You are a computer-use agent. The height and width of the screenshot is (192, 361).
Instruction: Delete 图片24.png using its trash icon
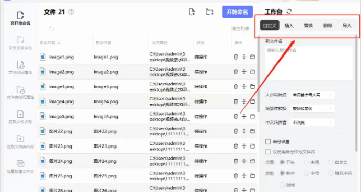pos(236,161)
